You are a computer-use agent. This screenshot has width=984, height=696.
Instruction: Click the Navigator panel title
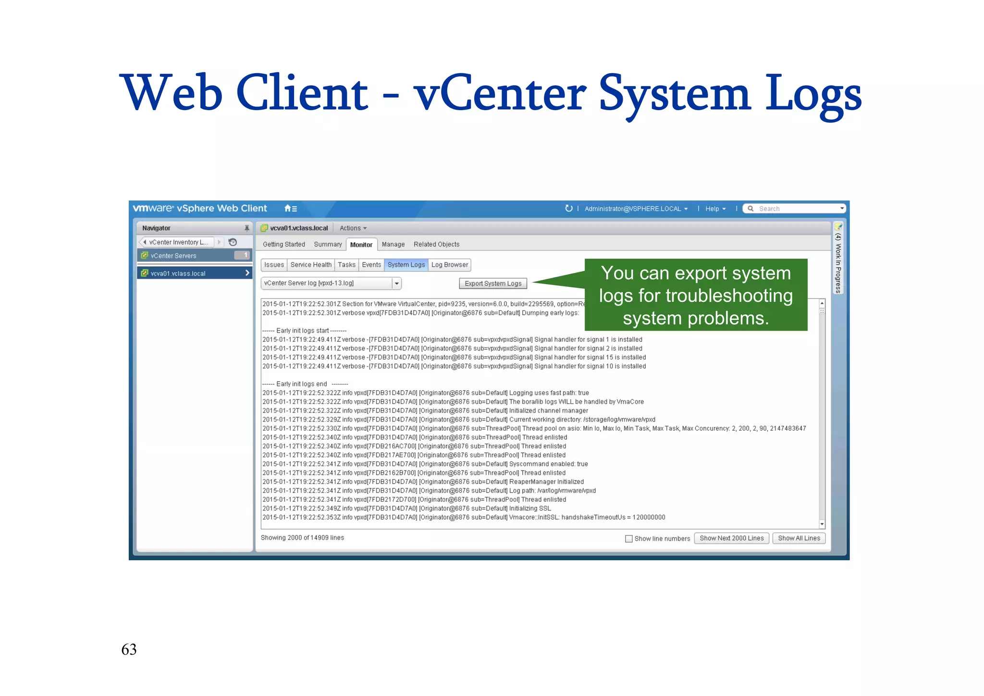156,228
